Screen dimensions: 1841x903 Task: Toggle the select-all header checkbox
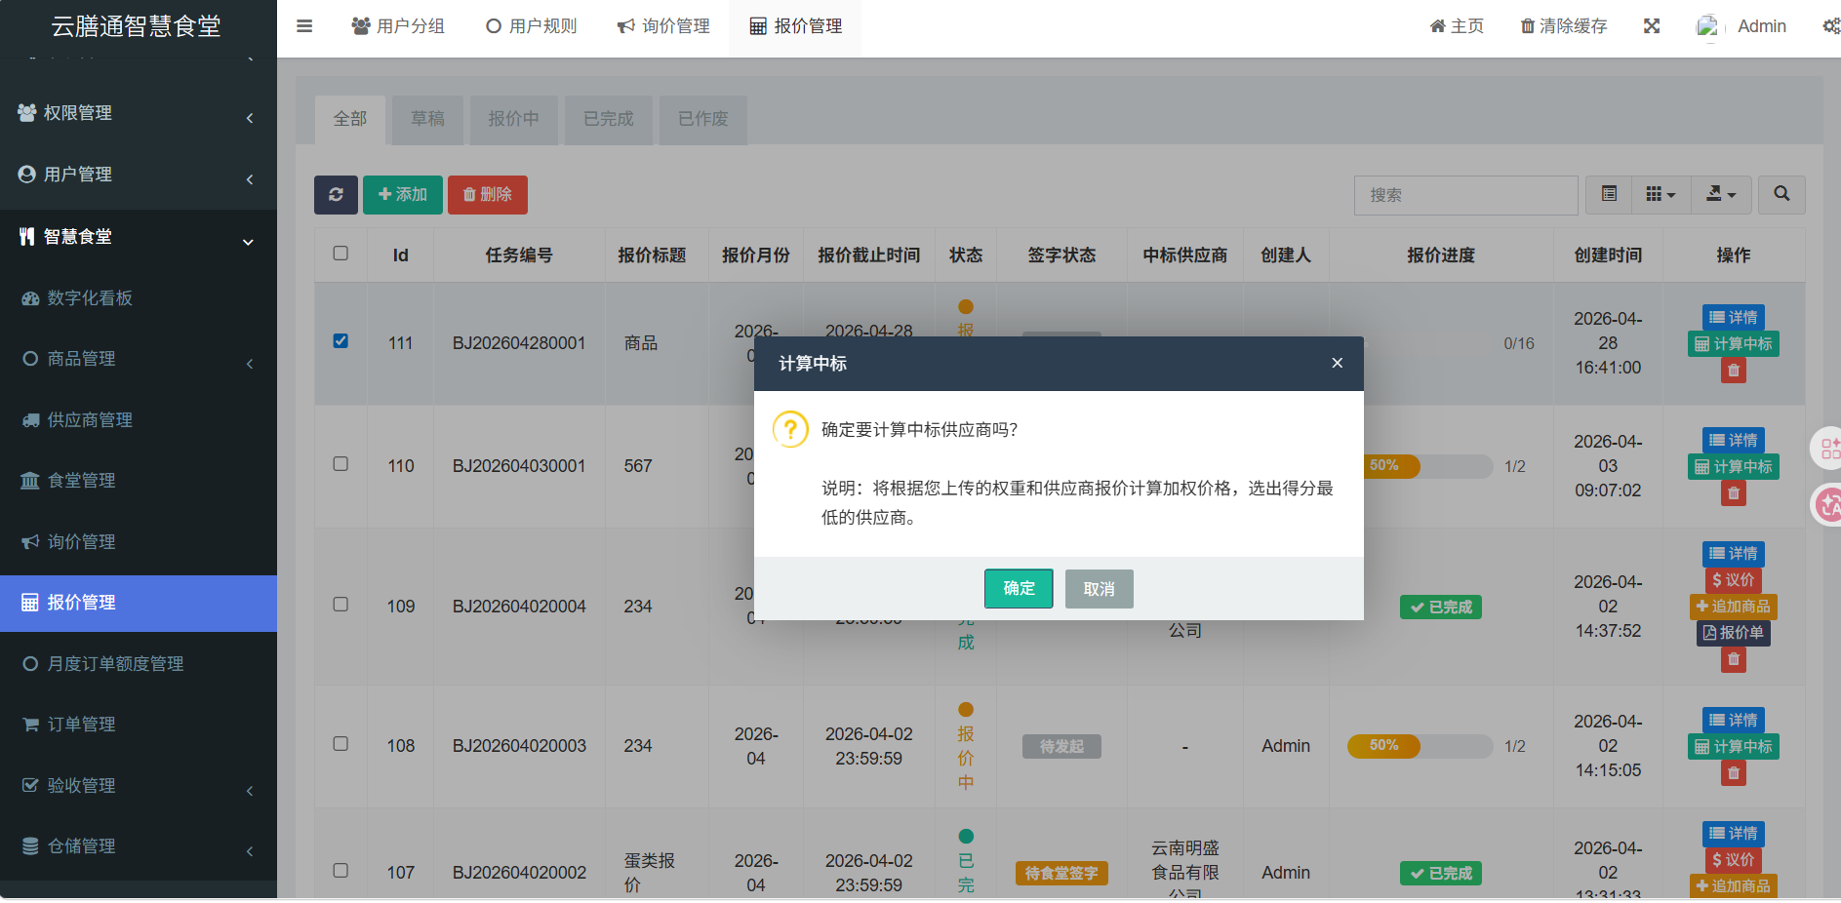pos(340,254)
